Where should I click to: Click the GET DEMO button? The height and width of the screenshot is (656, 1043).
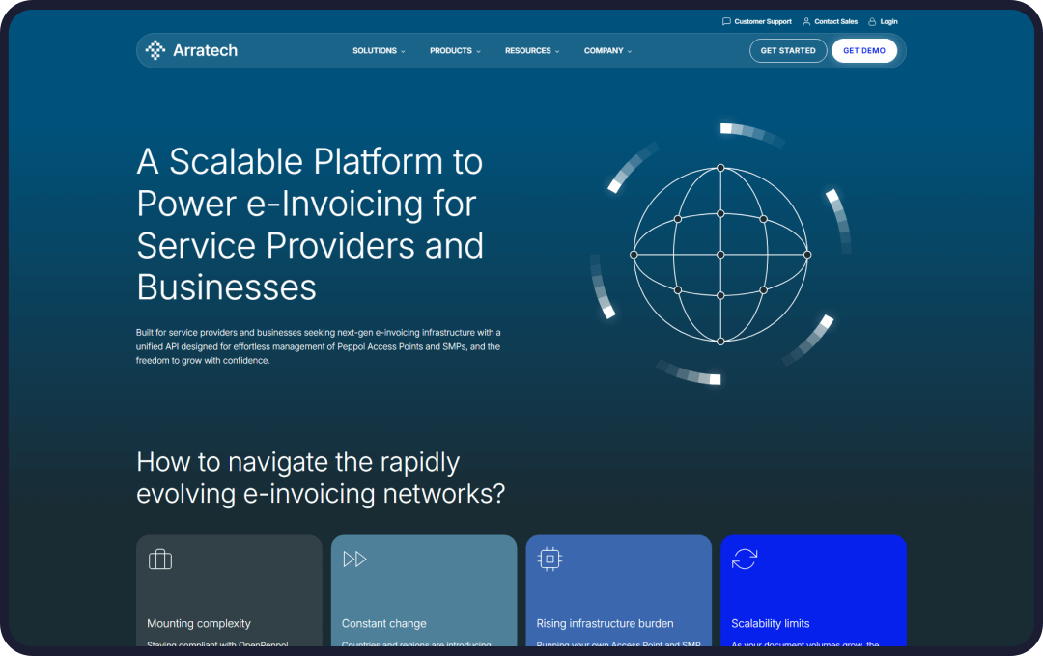[864, 50]
